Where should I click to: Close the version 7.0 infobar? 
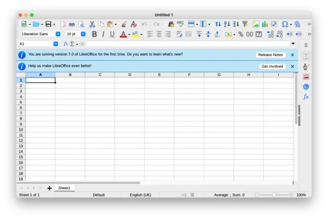(x=292, y=55)
